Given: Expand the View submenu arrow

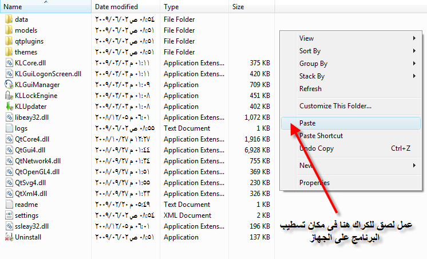Looking at the screenshot, I should click(x=414, y=38).
